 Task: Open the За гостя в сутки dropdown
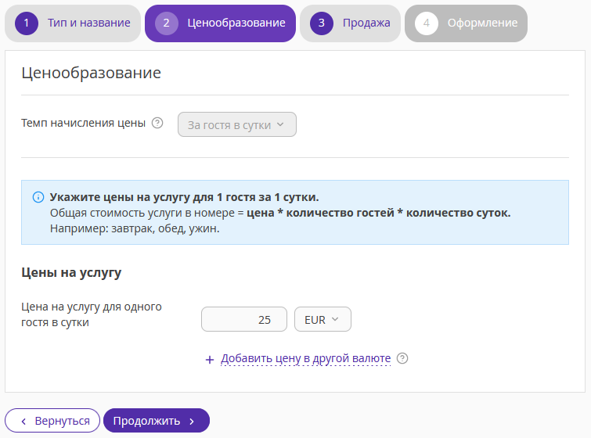click(x=237, y=124)
